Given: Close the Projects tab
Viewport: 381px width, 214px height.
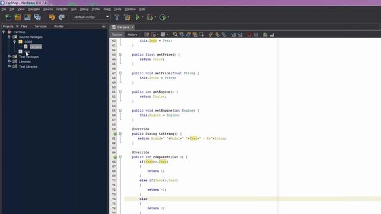Looking at the screenshot, I should coord(17,26).
